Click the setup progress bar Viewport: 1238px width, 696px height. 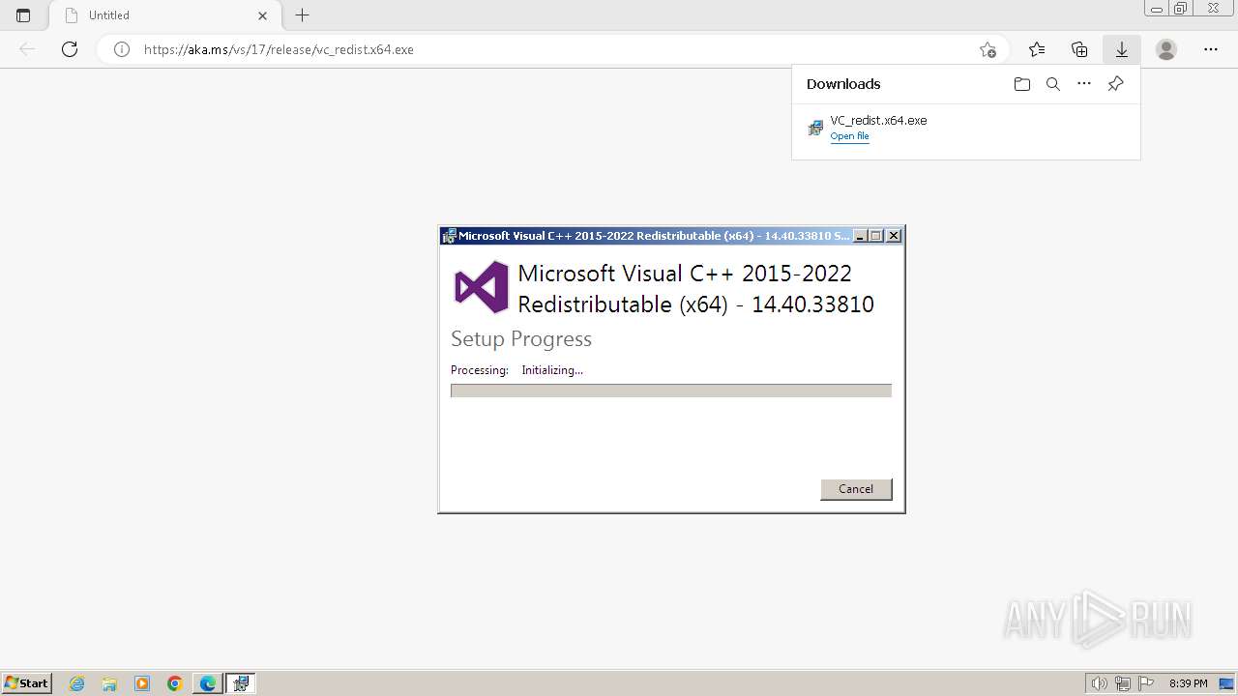(x=671, y=391)
